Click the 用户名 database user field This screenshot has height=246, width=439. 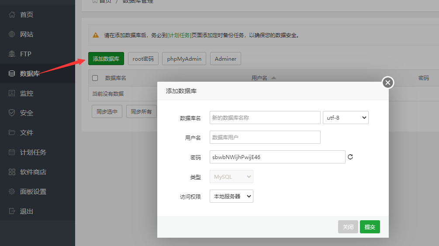pyautogui.click(x=265, y=137)
